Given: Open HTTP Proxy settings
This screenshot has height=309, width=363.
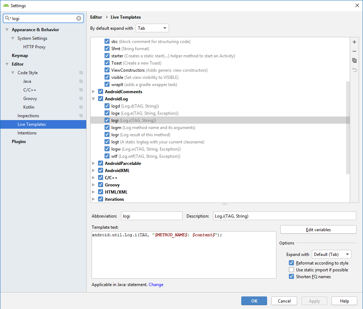Looking at the screenshot, I should pyautogui.click(x=34, y=47).
